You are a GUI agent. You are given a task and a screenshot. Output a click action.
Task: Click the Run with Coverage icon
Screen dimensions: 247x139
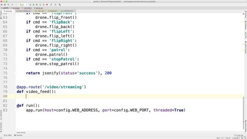(37, 5)
